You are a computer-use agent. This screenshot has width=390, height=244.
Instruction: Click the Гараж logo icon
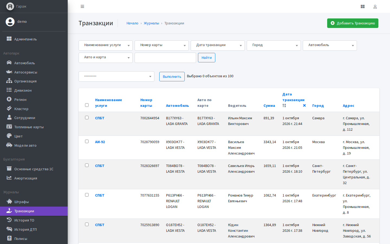(x=10, y=6)
